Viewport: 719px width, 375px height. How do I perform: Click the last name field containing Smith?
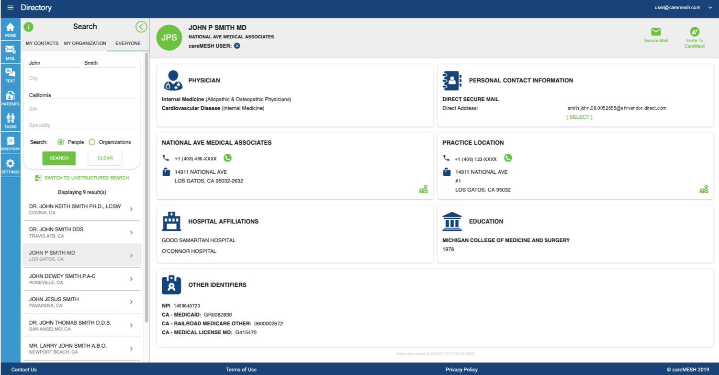(x=110, y=63)
